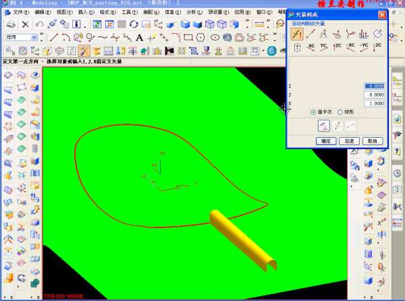This screenshot has width=405, height=301.
Task: Select the 球形 (Spherical) radio button
Action: (x=340, y=112)
